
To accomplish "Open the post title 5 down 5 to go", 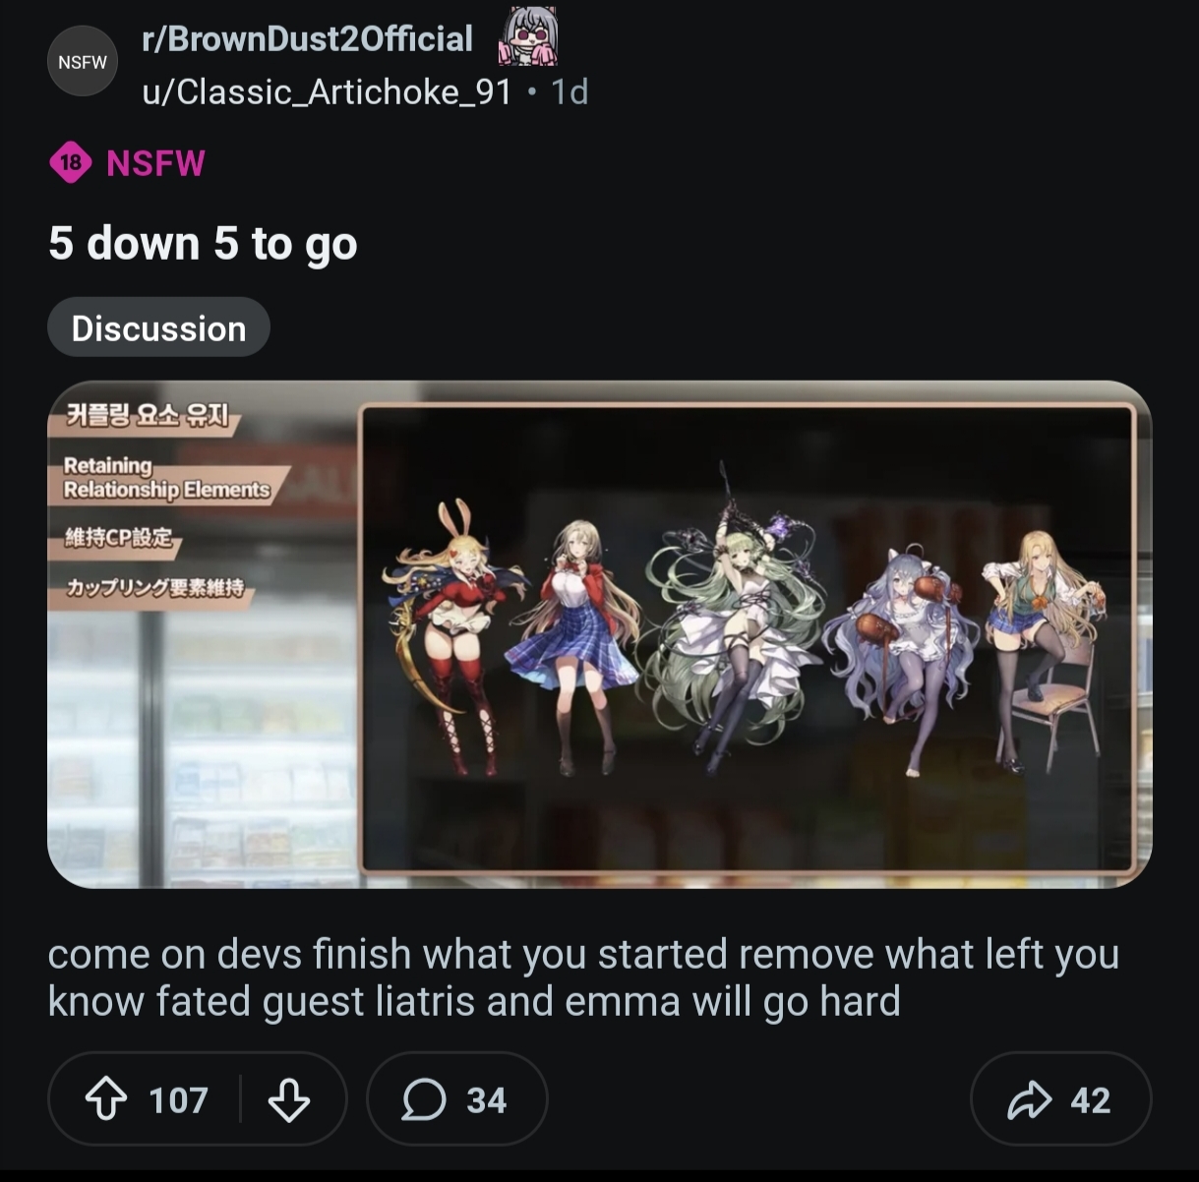I will [203, 243].
